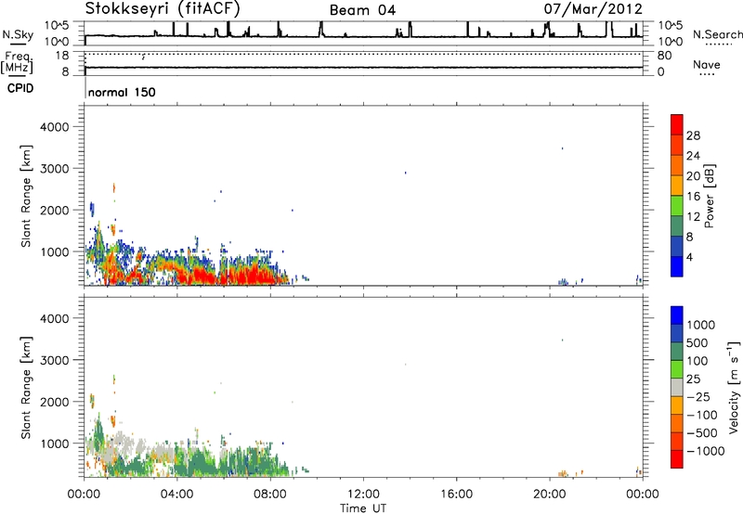Click the '3000' tick of the velocity panel
This screenshot has width=743, height=514.
54,360
